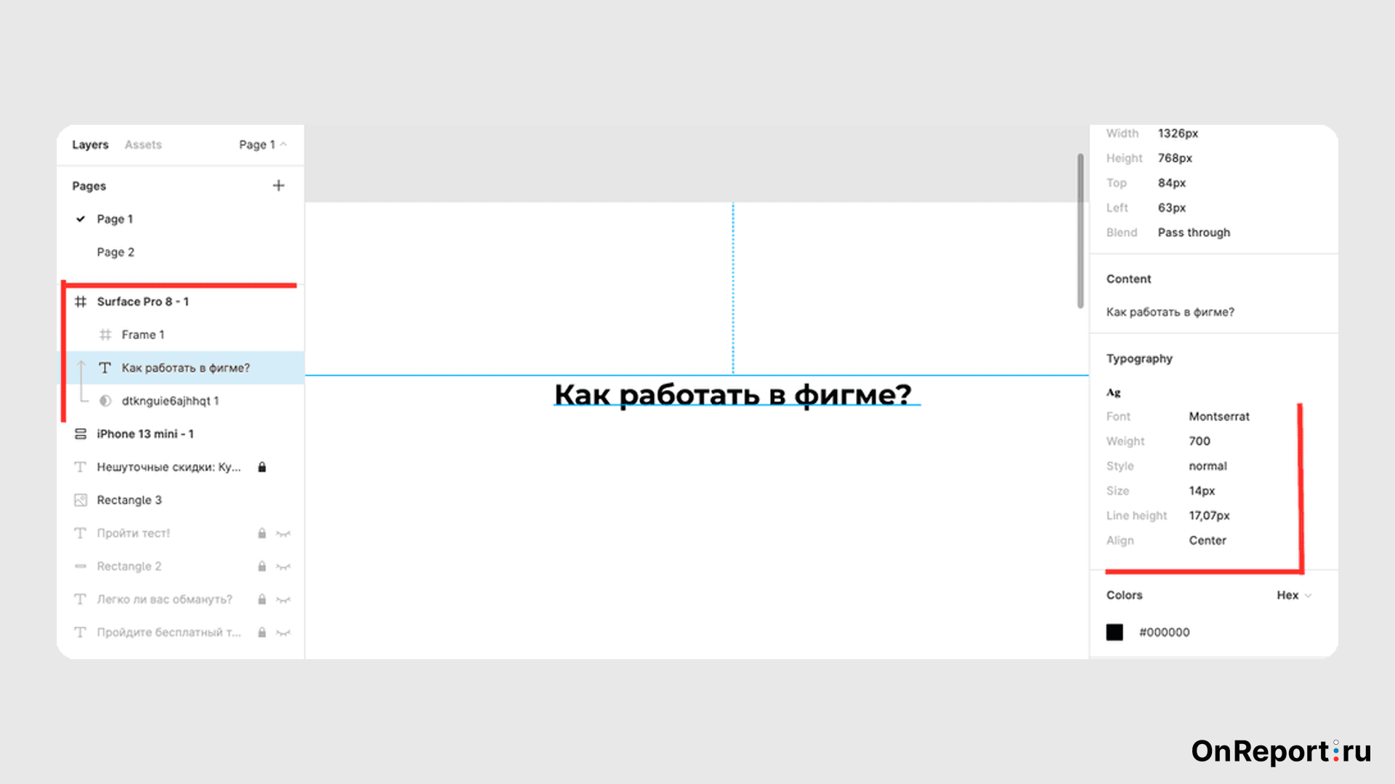Show the hidden Rectangle 2 layer
This screenshot has width=1395, height=784.
[x=283, y=567]
